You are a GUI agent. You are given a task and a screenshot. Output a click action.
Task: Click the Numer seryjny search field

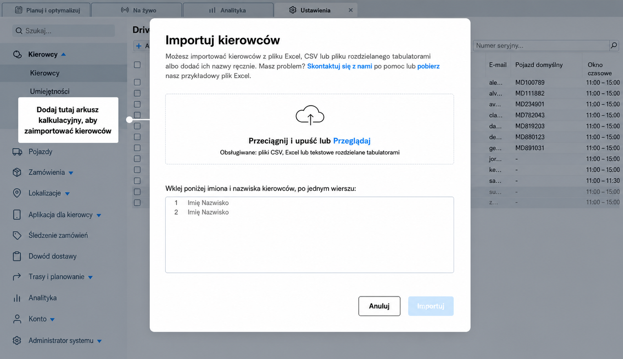(x=541, y=46)
